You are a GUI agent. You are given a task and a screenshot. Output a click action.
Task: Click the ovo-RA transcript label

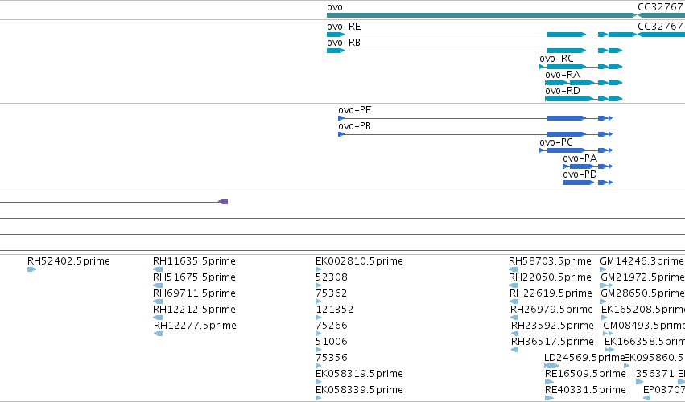click(563, 75)
